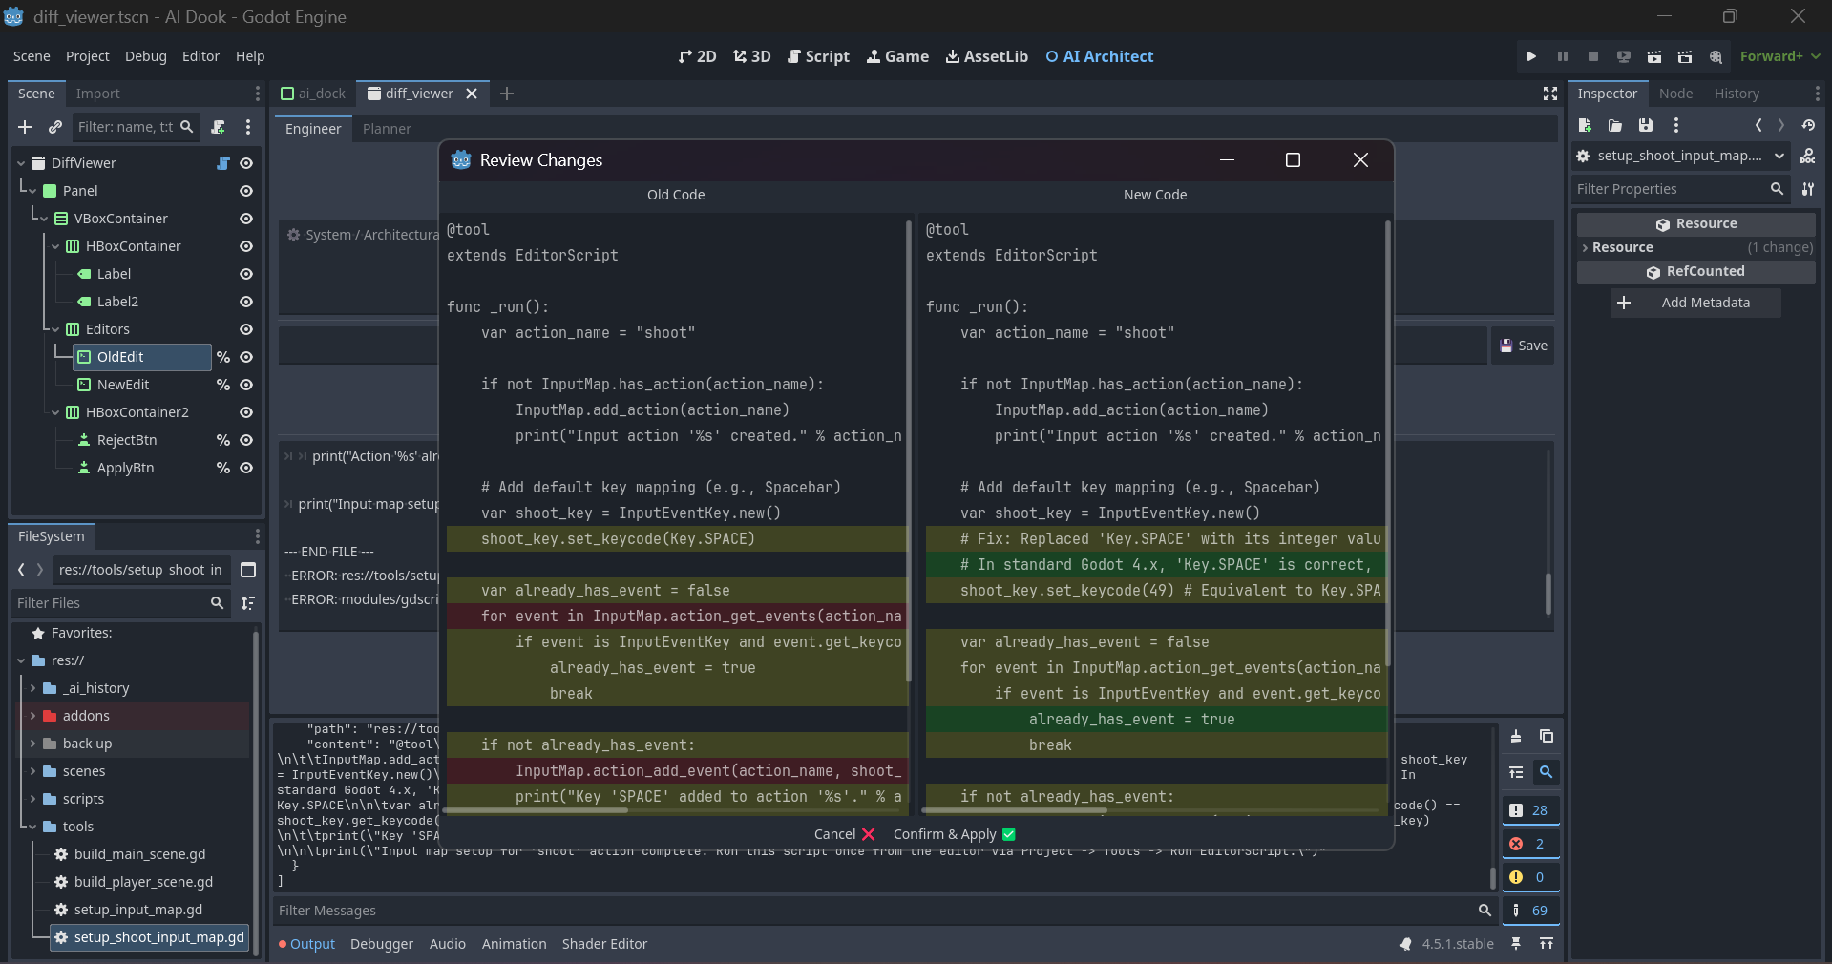Click Add Metadata in Inspector
Viewport: 1832px width, 964px height.
tap(1695, 303)
